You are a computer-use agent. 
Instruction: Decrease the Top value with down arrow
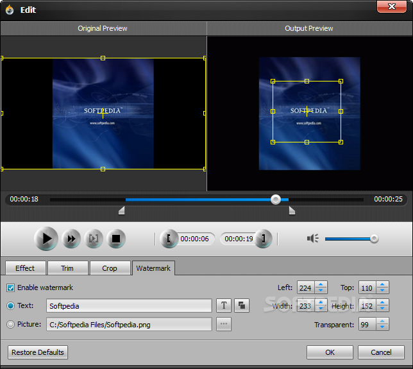382,291
